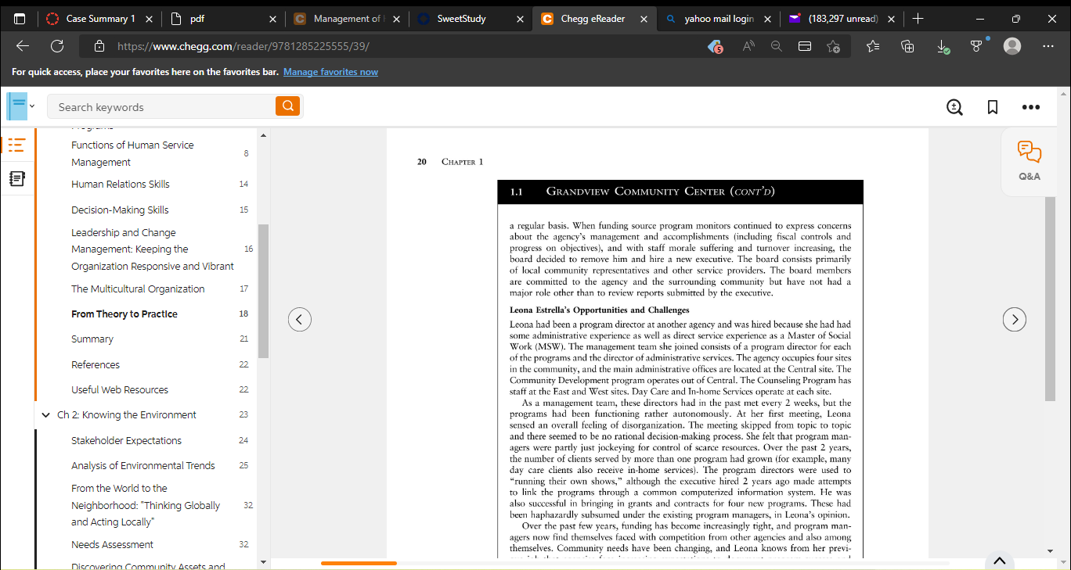Click the contents scrollbar down arrow

(263, 561)
